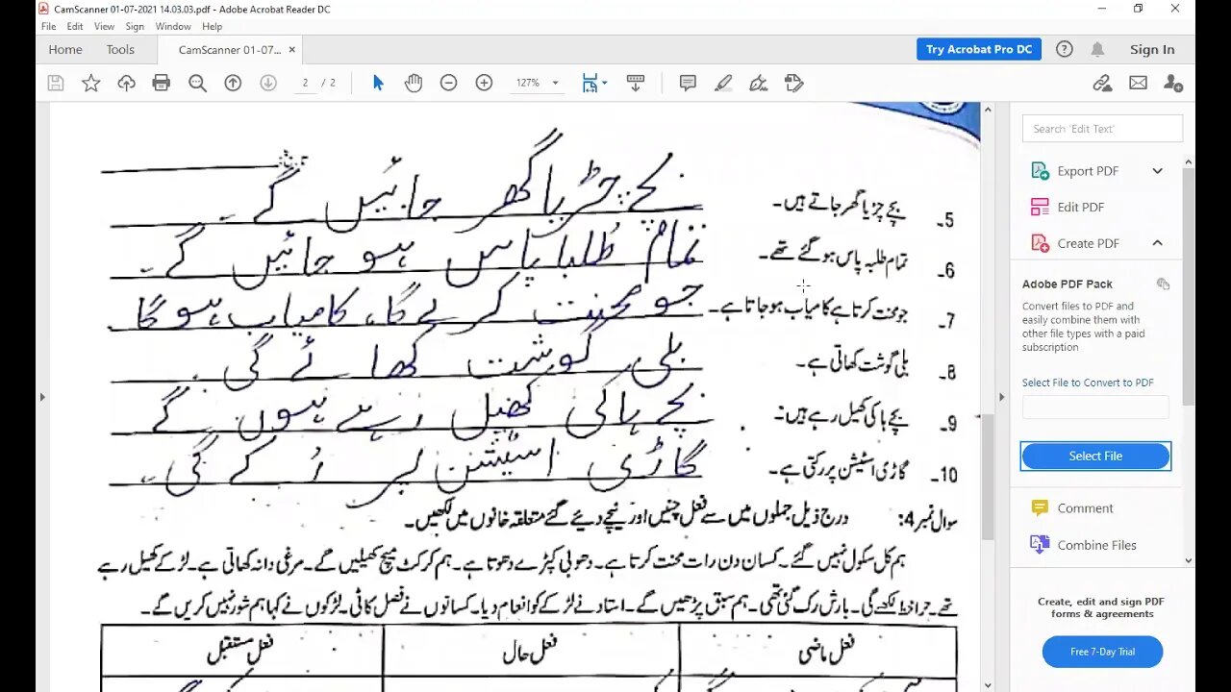
Task: Click Try Acrobat Pro DC button
Action: pyautogui.click(x=979, y=49)
